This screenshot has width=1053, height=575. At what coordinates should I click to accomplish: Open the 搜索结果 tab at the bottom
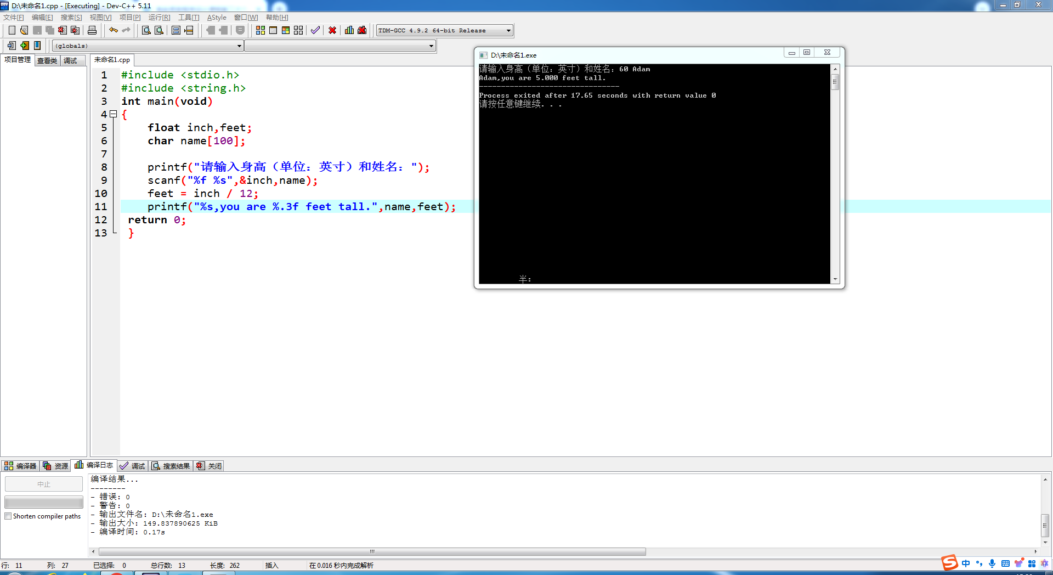(171, 465)
